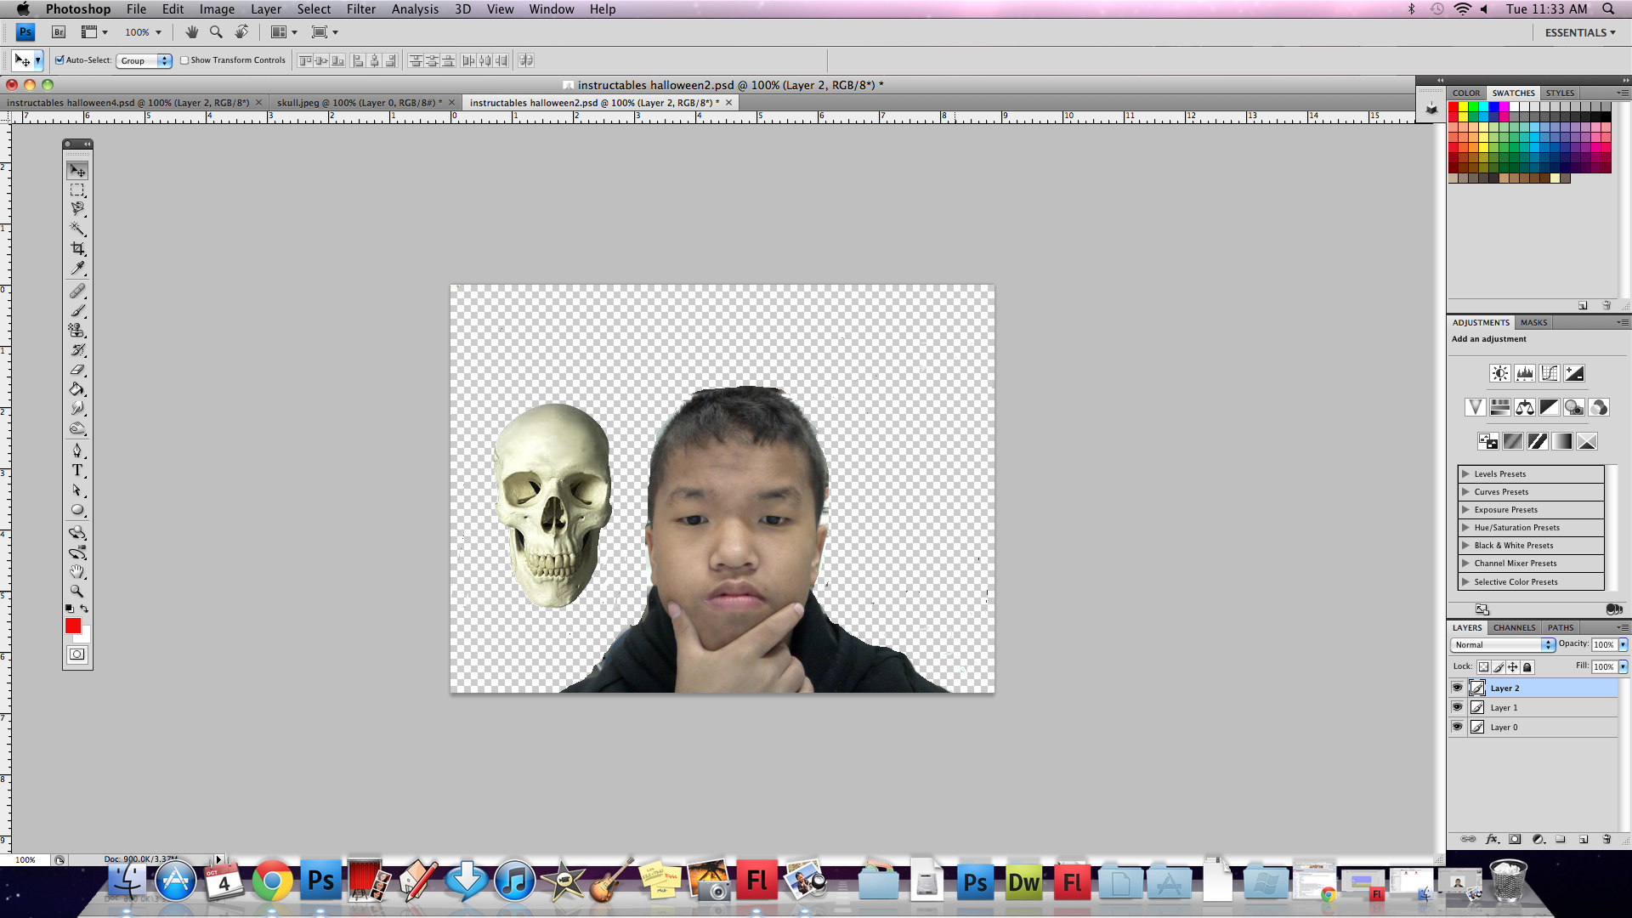Toggle Quick Mask mode
The height and width of the screenshot is (918, 1632).
click(77, 654)
